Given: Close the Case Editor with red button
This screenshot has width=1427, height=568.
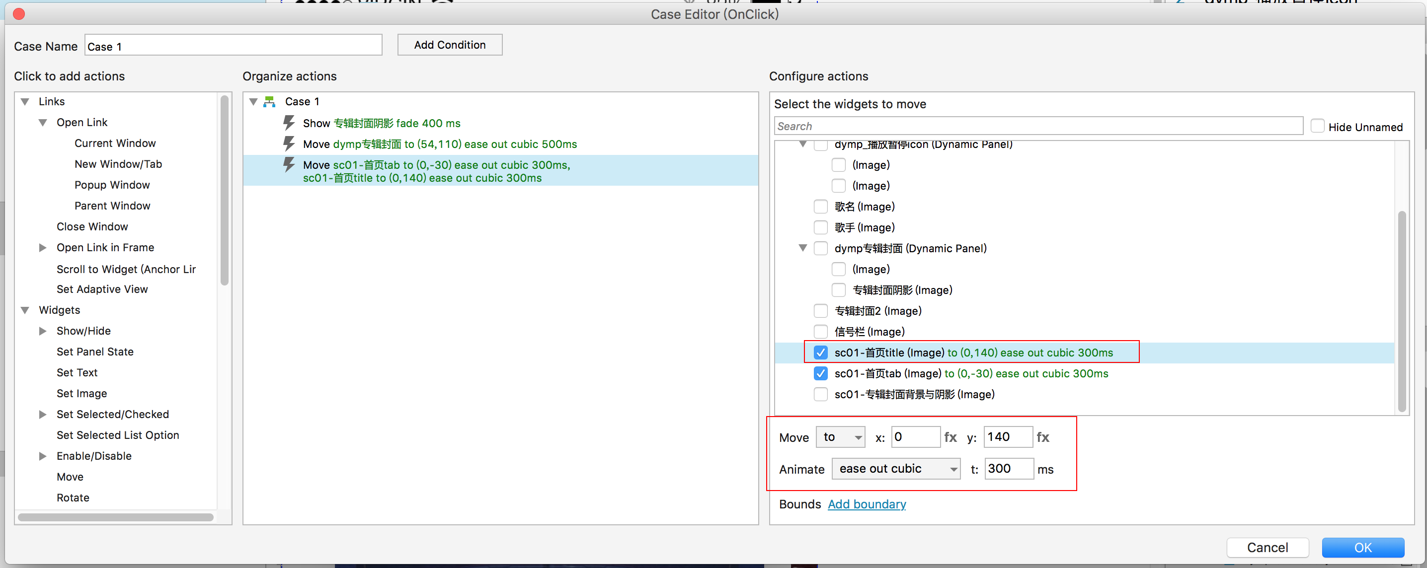Looking at the screenshot, I should [19, 14].
